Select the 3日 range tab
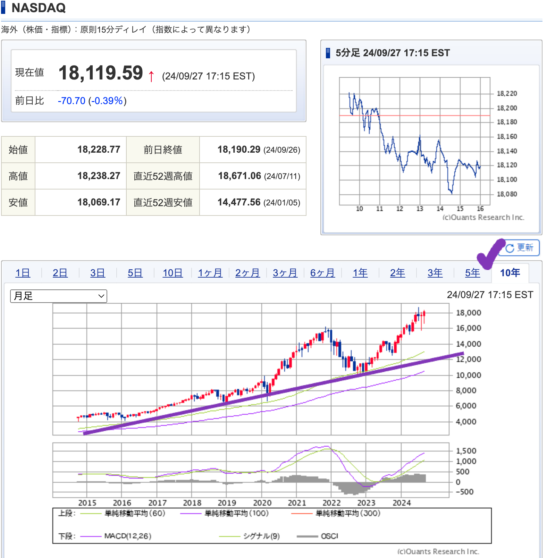The image size is (547, 558). 98,273
